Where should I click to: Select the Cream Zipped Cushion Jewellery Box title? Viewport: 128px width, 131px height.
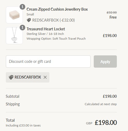click(x=57, y=9)
